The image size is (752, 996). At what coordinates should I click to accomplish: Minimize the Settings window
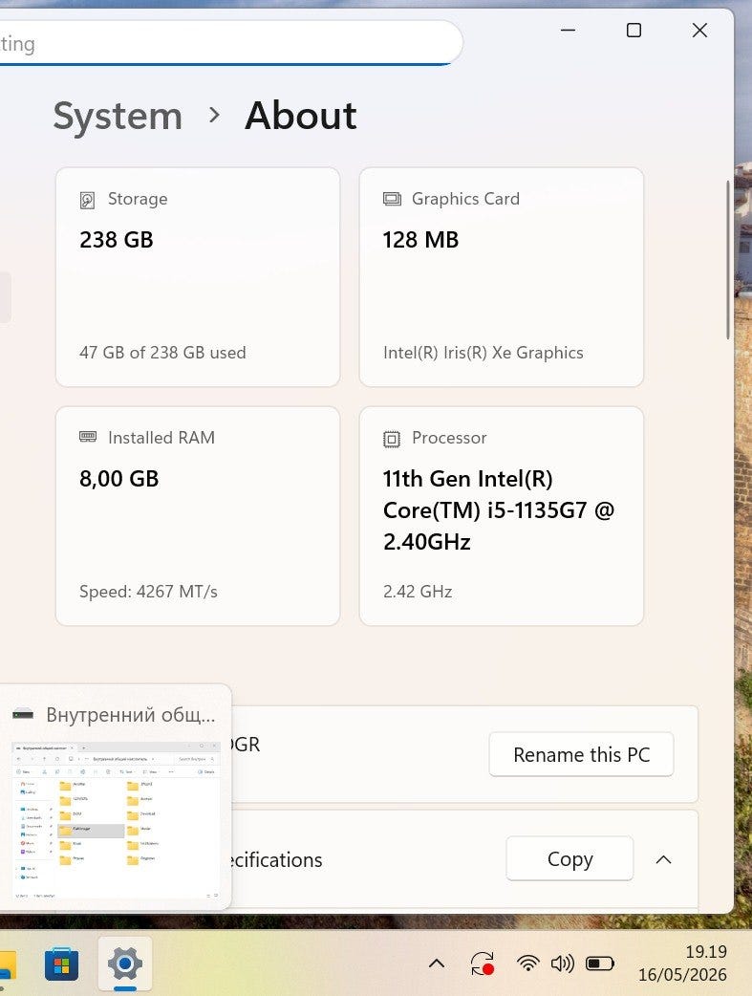pos(569,30)
